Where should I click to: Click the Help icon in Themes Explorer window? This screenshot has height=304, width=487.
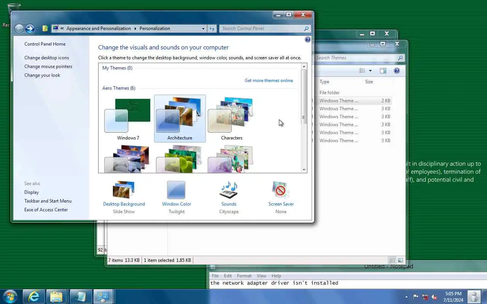(397, 71)
